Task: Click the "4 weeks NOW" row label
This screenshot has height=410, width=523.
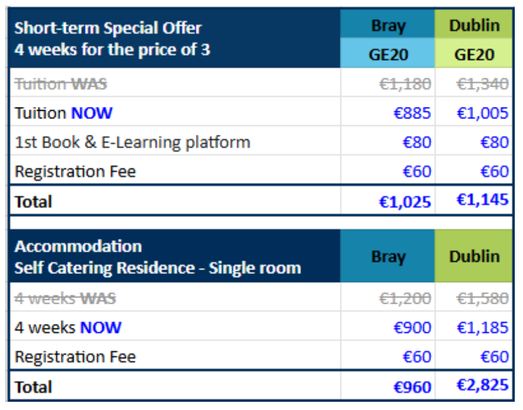Action: [68, 328]
